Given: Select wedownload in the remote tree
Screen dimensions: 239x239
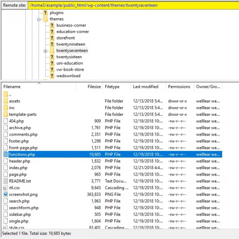Looking at the screenshot, I should tap(68, 76).
